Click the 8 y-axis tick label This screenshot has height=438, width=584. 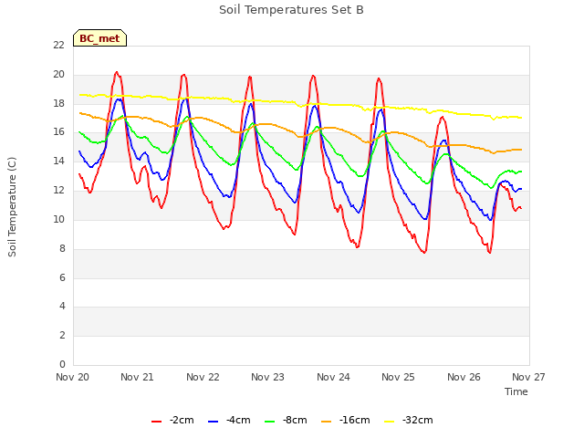pyautogui.click(x=62, y=248)
